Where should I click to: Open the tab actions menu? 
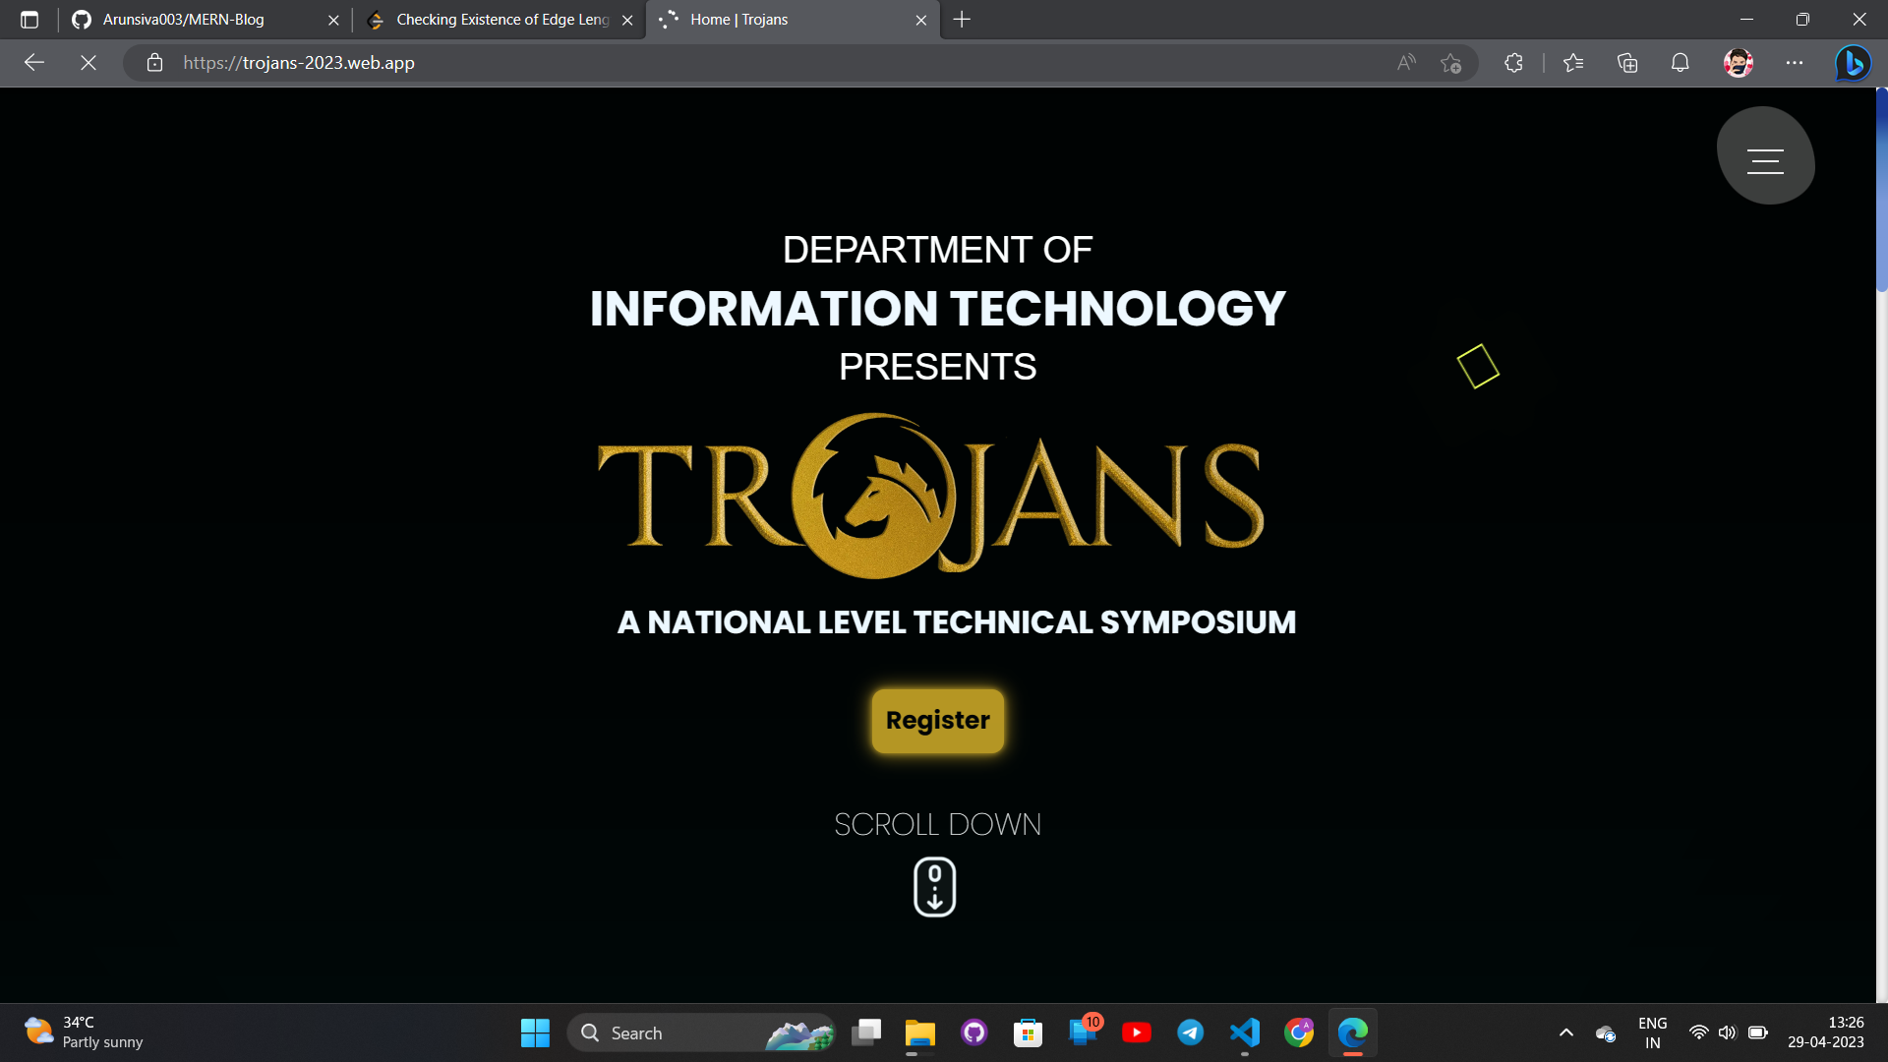click(29, 20)
